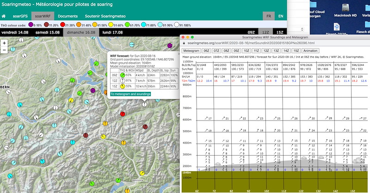This screenshot has width=370, height=193.
Task: Click green ThQ icon in 09Z row
Action: (123, 75)
